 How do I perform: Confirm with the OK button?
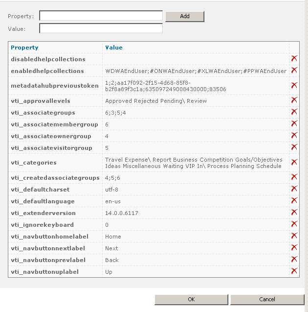point(191,299)
